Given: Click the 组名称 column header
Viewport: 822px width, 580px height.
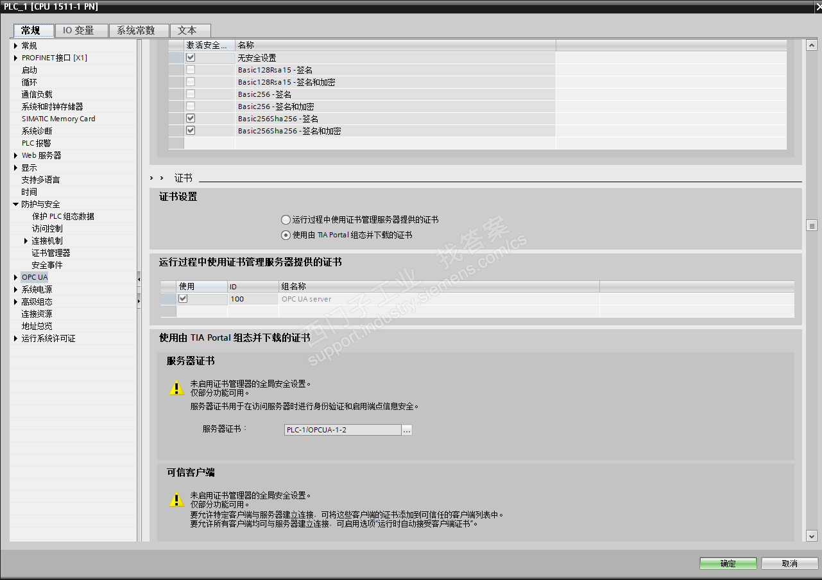Looking at the screenshot, I should click(439, 286).
